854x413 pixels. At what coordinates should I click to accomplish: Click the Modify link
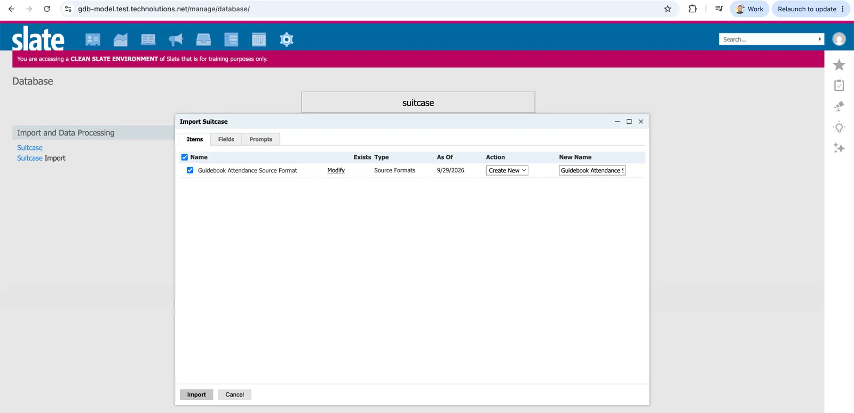tap(336, 170)
